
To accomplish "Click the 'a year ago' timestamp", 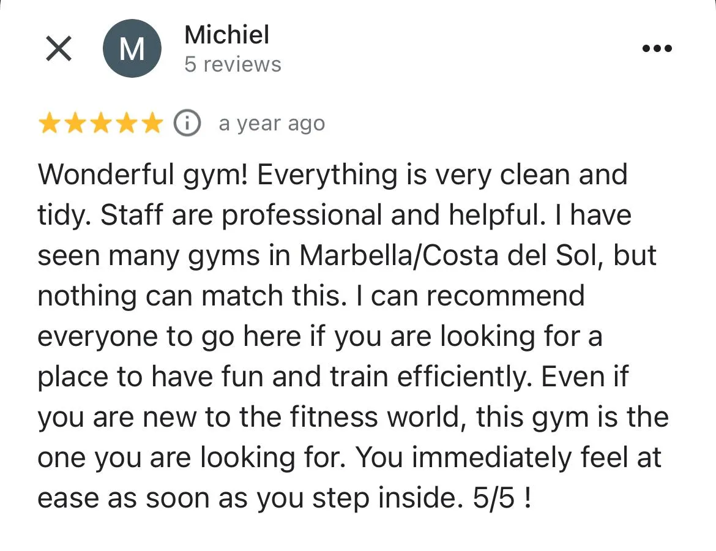I will point(272,123).
